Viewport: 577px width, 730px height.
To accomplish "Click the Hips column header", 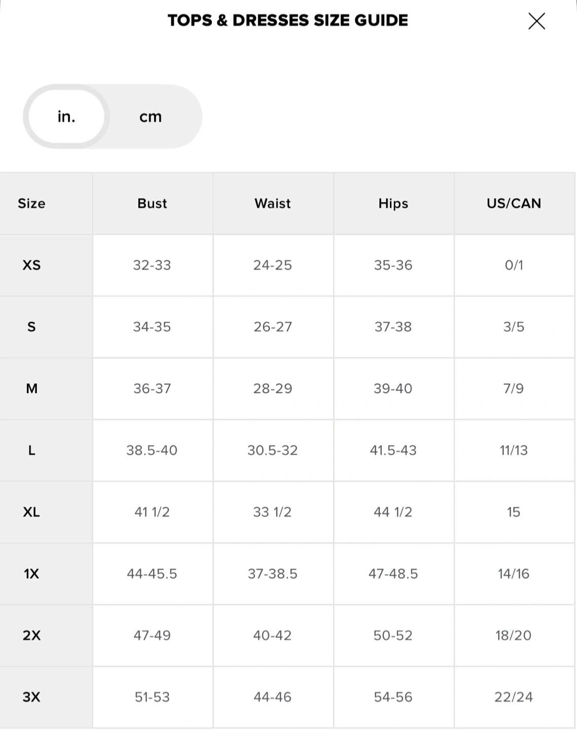I will point(393,203).
